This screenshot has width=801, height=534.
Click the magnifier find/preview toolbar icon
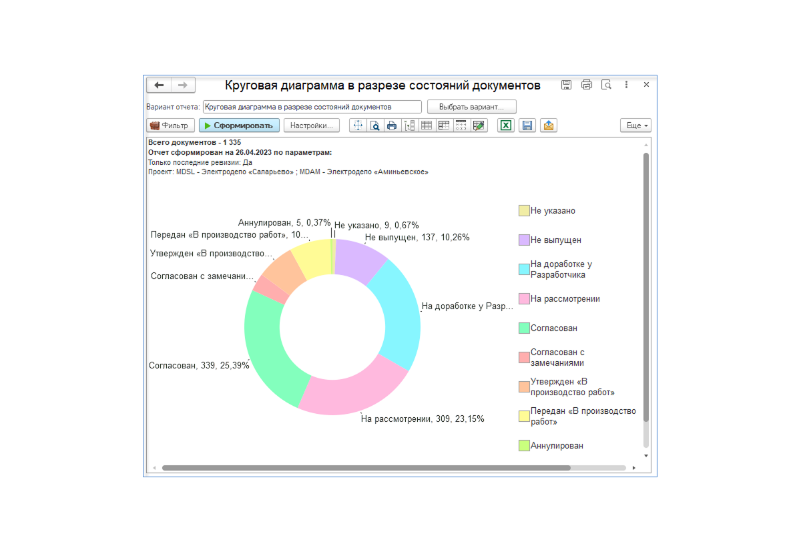tap(375, 125)
